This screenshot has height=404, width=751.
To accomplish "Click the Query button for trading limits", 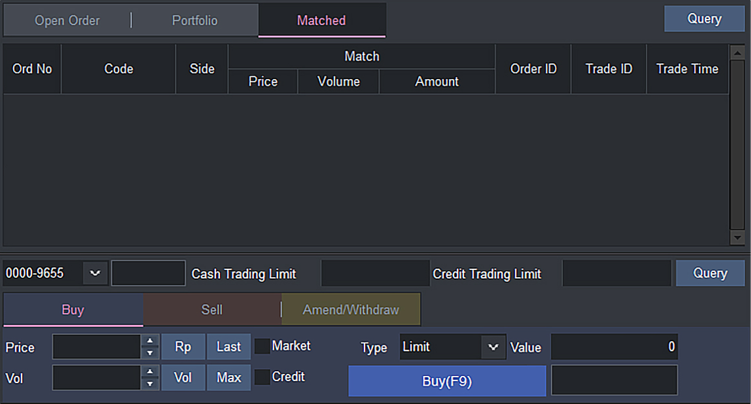I will (x=709, y=273).
